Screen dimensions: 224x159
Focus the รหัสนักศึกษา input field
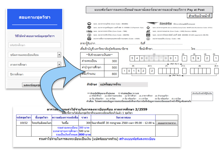coord(35,45)
